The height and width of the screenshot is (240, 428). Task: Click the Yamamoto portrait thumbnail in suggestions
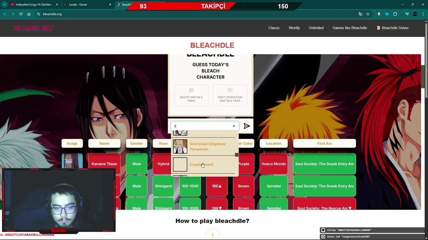[x=180, y=146]
